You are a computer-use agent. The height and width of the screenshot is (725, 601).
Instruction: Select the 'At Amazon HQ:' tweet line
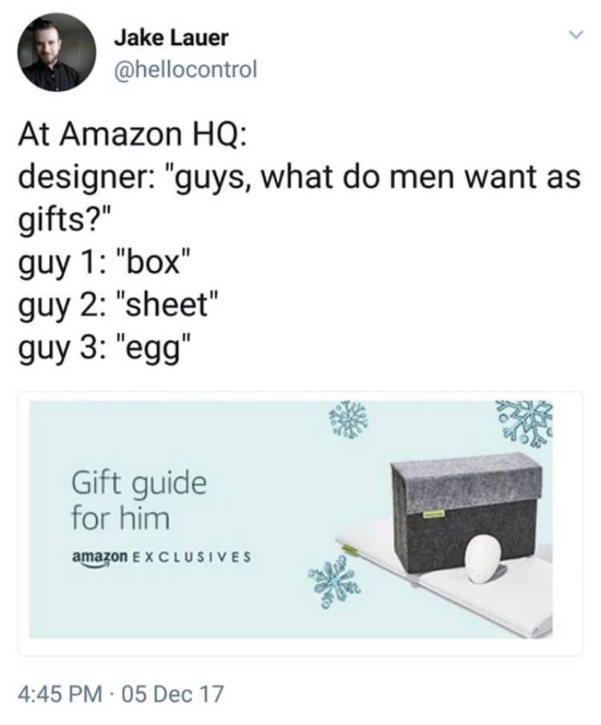[132, 134]
